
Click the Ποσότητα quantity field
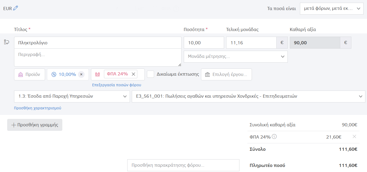click(204, 42)
